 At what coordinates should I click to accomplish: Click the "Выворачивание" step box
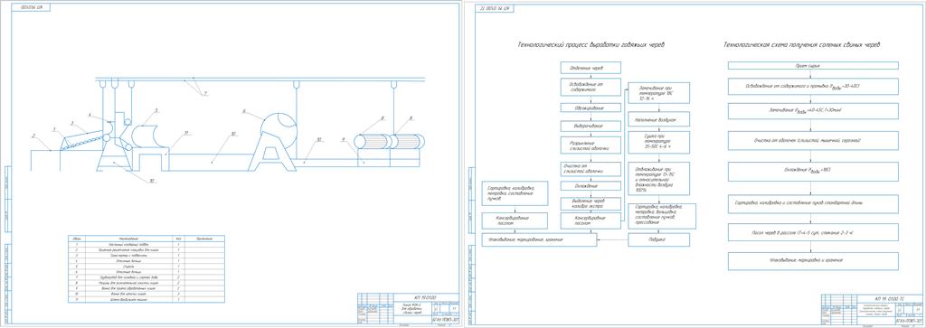tap(591, 127)
